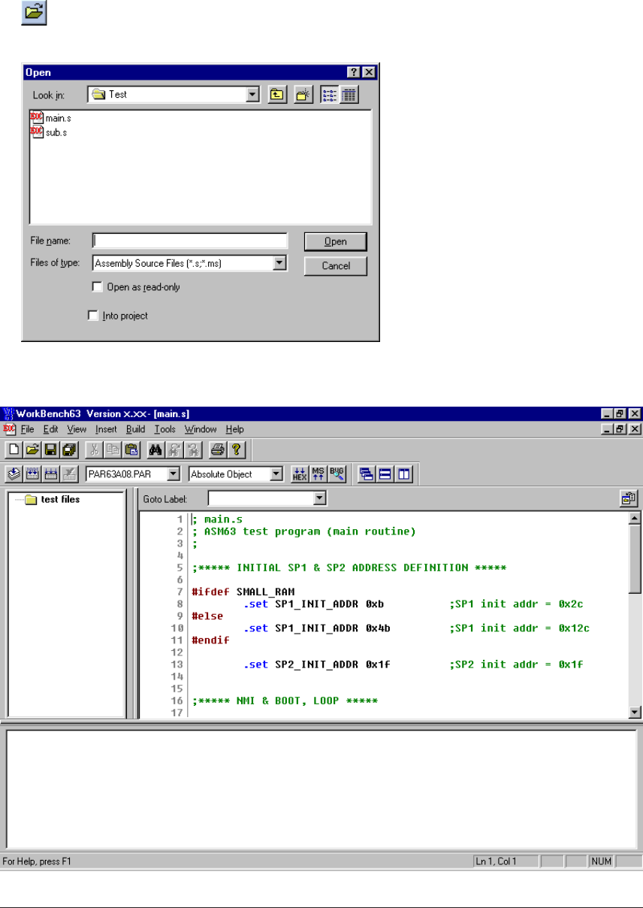Click the Print toolbar icon

point(218,450)
